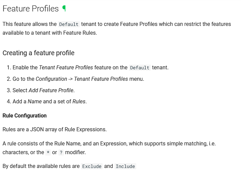Click the 'Include' code tag
The height and width of the screenshot is (173, 241).
tap(125, 166)
